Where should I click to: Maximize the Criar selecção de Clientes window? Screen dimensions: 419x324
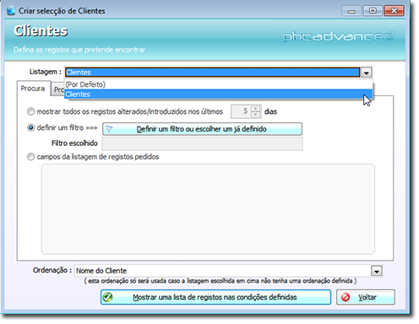pyautogui.click(x=373, y=11)
